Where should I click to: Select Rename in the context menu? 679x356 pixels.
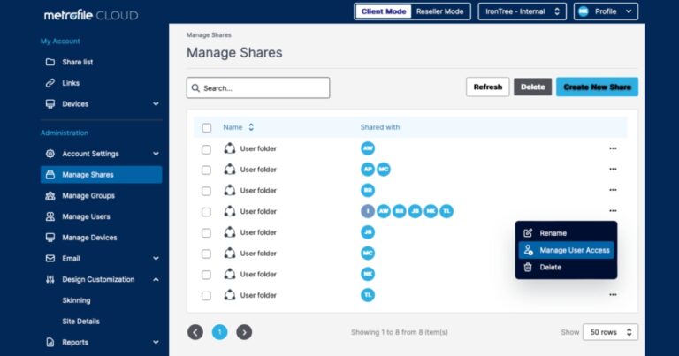(553, 233)
